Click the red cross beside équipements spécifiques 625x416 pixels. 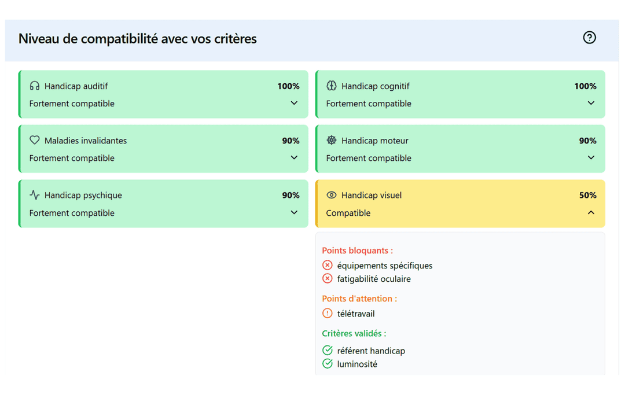coord(328,265)
